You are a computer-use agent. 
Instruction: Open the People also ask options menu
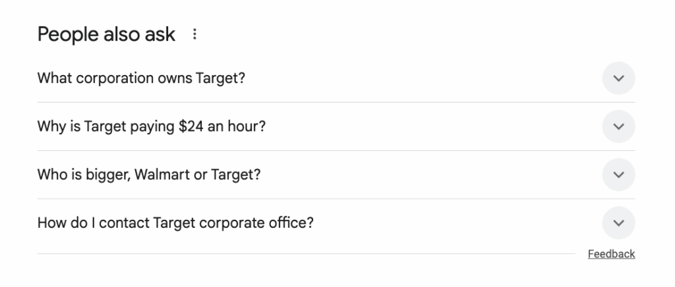[x=194, y=34]
